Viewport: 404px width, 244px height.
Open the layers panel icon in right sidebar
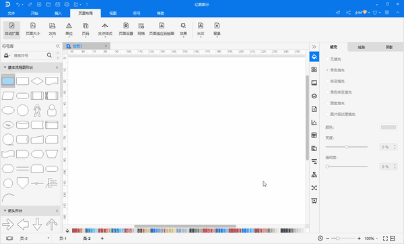coord(314,96)
